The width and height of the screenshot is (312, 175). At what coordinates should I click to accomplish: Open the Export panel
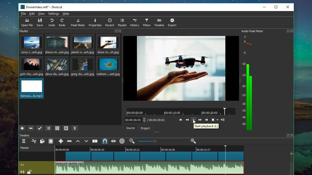[172, 22]
